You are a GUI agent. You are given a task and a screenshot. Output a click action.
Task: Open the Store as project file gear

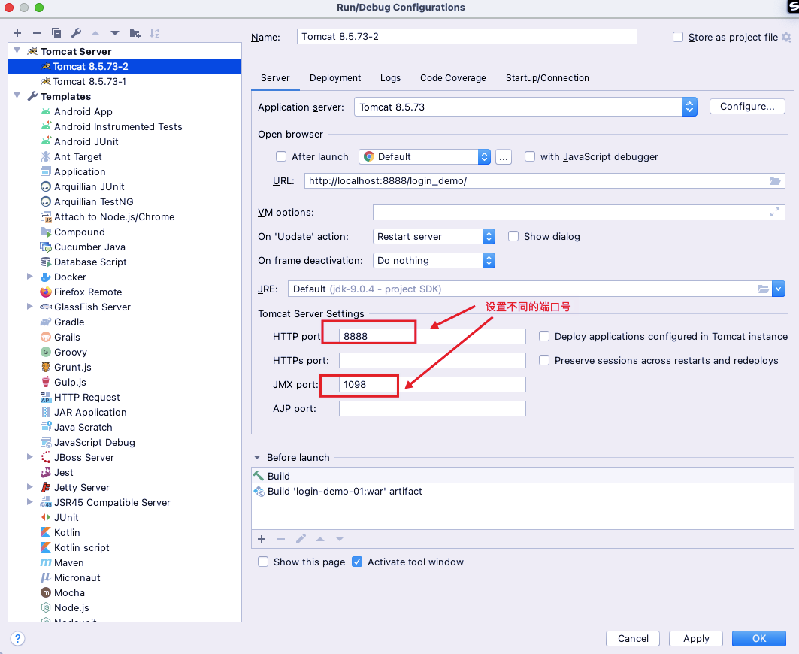[786, 38]
